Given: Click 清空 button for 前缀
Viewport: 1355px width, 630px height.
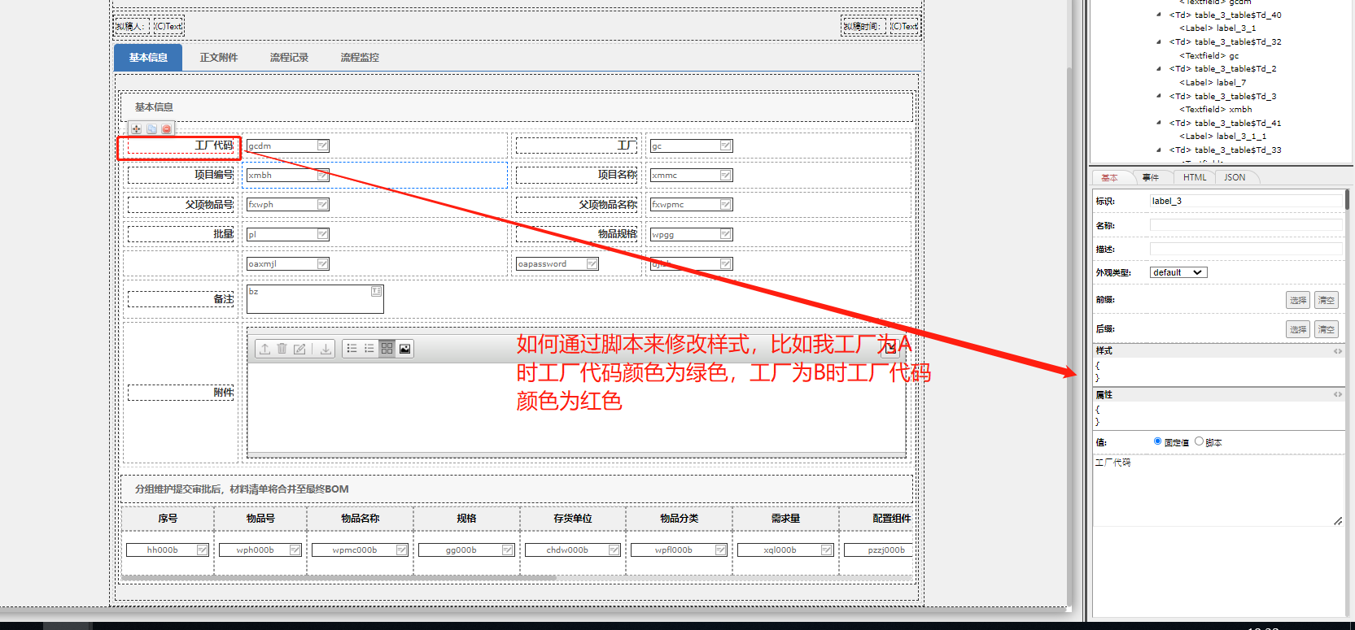Looking at the screenshot, I should [1327, 300].
